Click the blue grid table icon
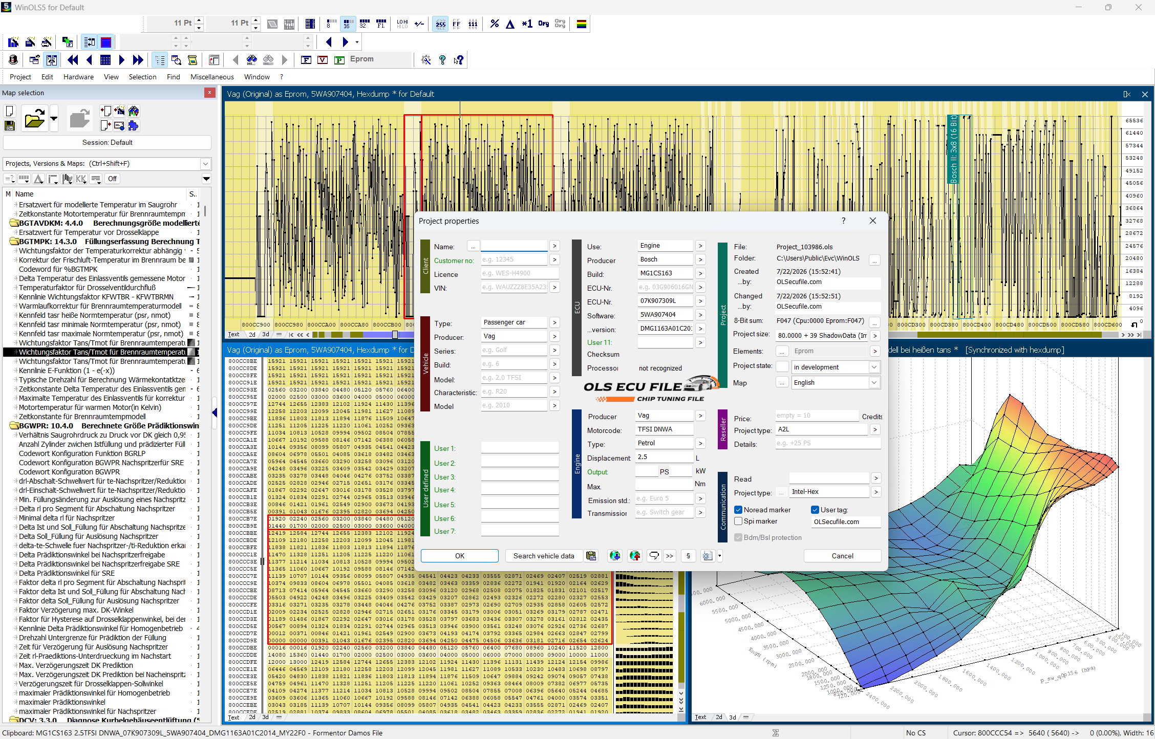The image size is (1155, 739). click(x=105, y=60)
